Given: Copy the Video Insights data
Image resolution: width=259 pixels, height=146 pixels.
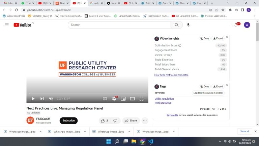Looking at the screenshot, I should [x=205, y=38].
